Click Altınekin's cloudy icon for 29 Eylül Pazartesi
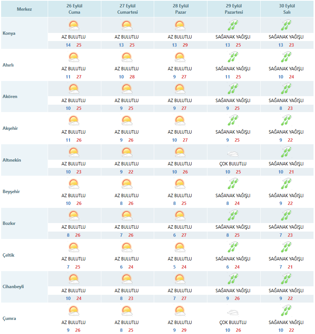The image size is (315, 334). (x=233, y=153)
